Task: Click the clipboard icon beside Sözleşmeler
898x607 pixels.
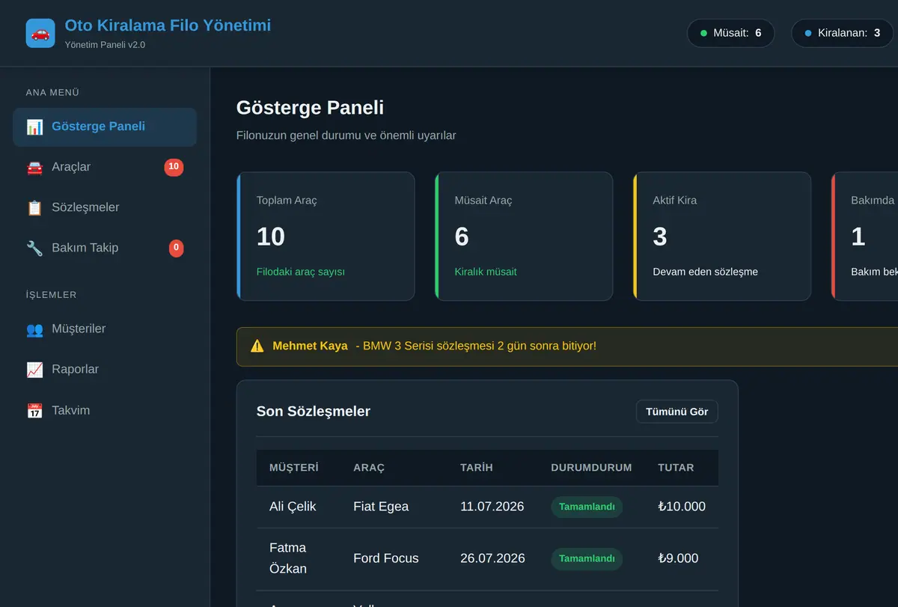Action: point(34,207)
